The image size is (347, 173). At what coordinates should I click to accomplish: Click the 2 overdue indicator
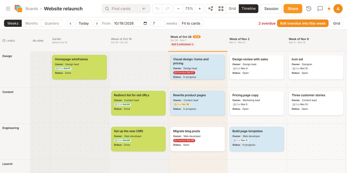coord(267,23)
